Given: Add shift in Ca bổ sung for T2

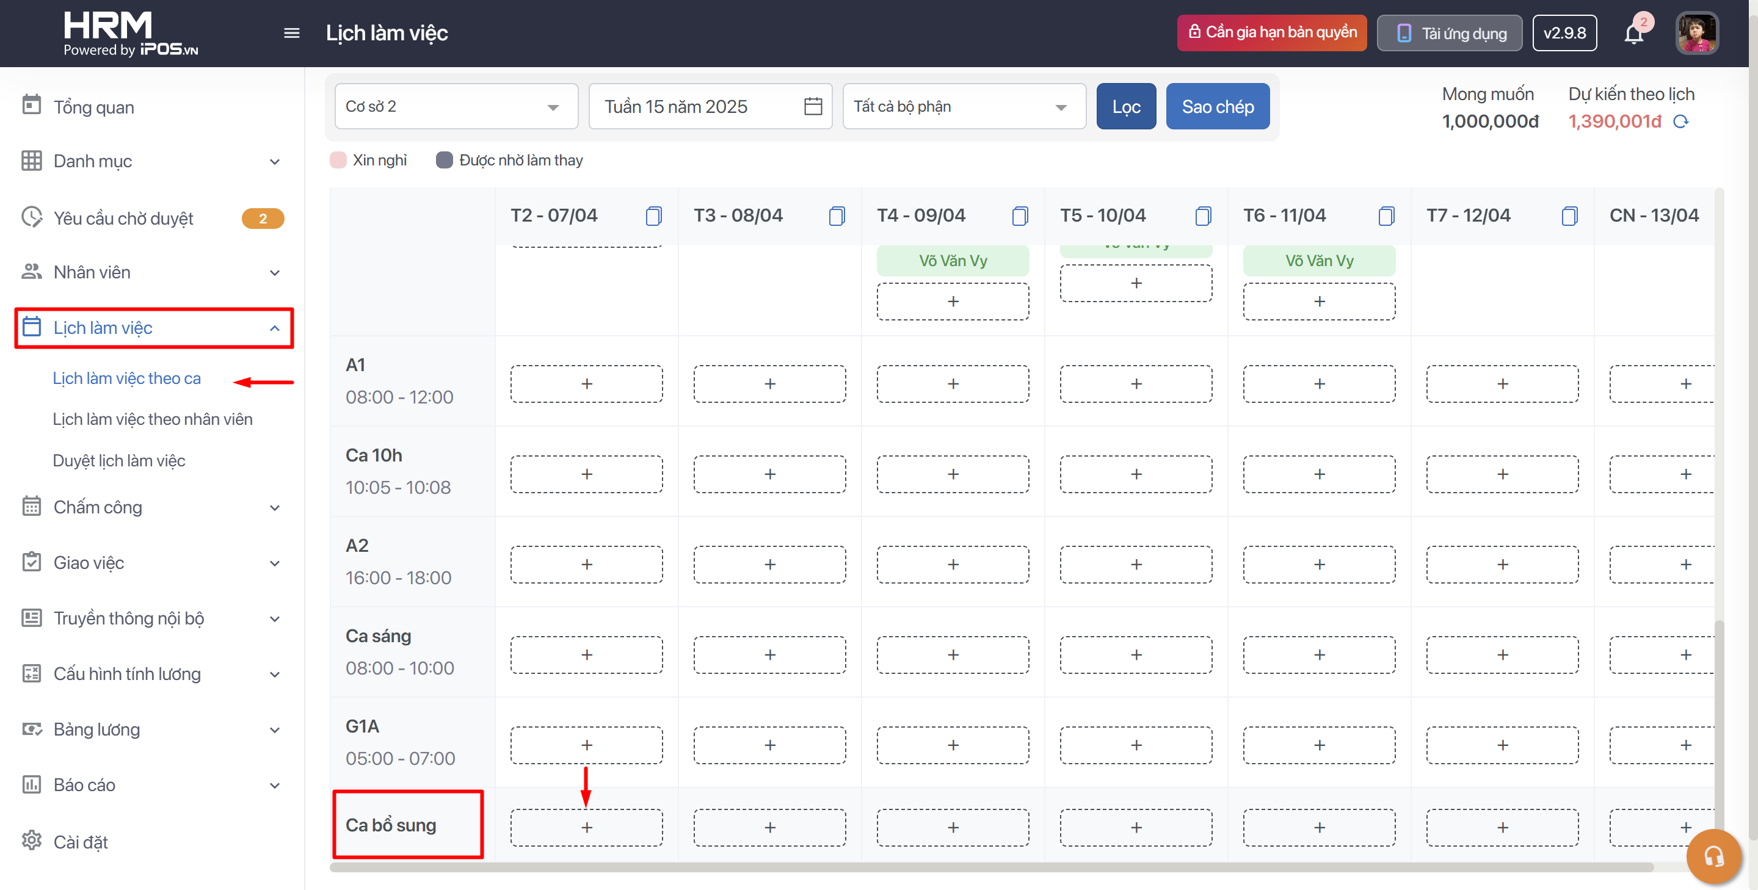Looking at the screenshot, I should [586, 827].
